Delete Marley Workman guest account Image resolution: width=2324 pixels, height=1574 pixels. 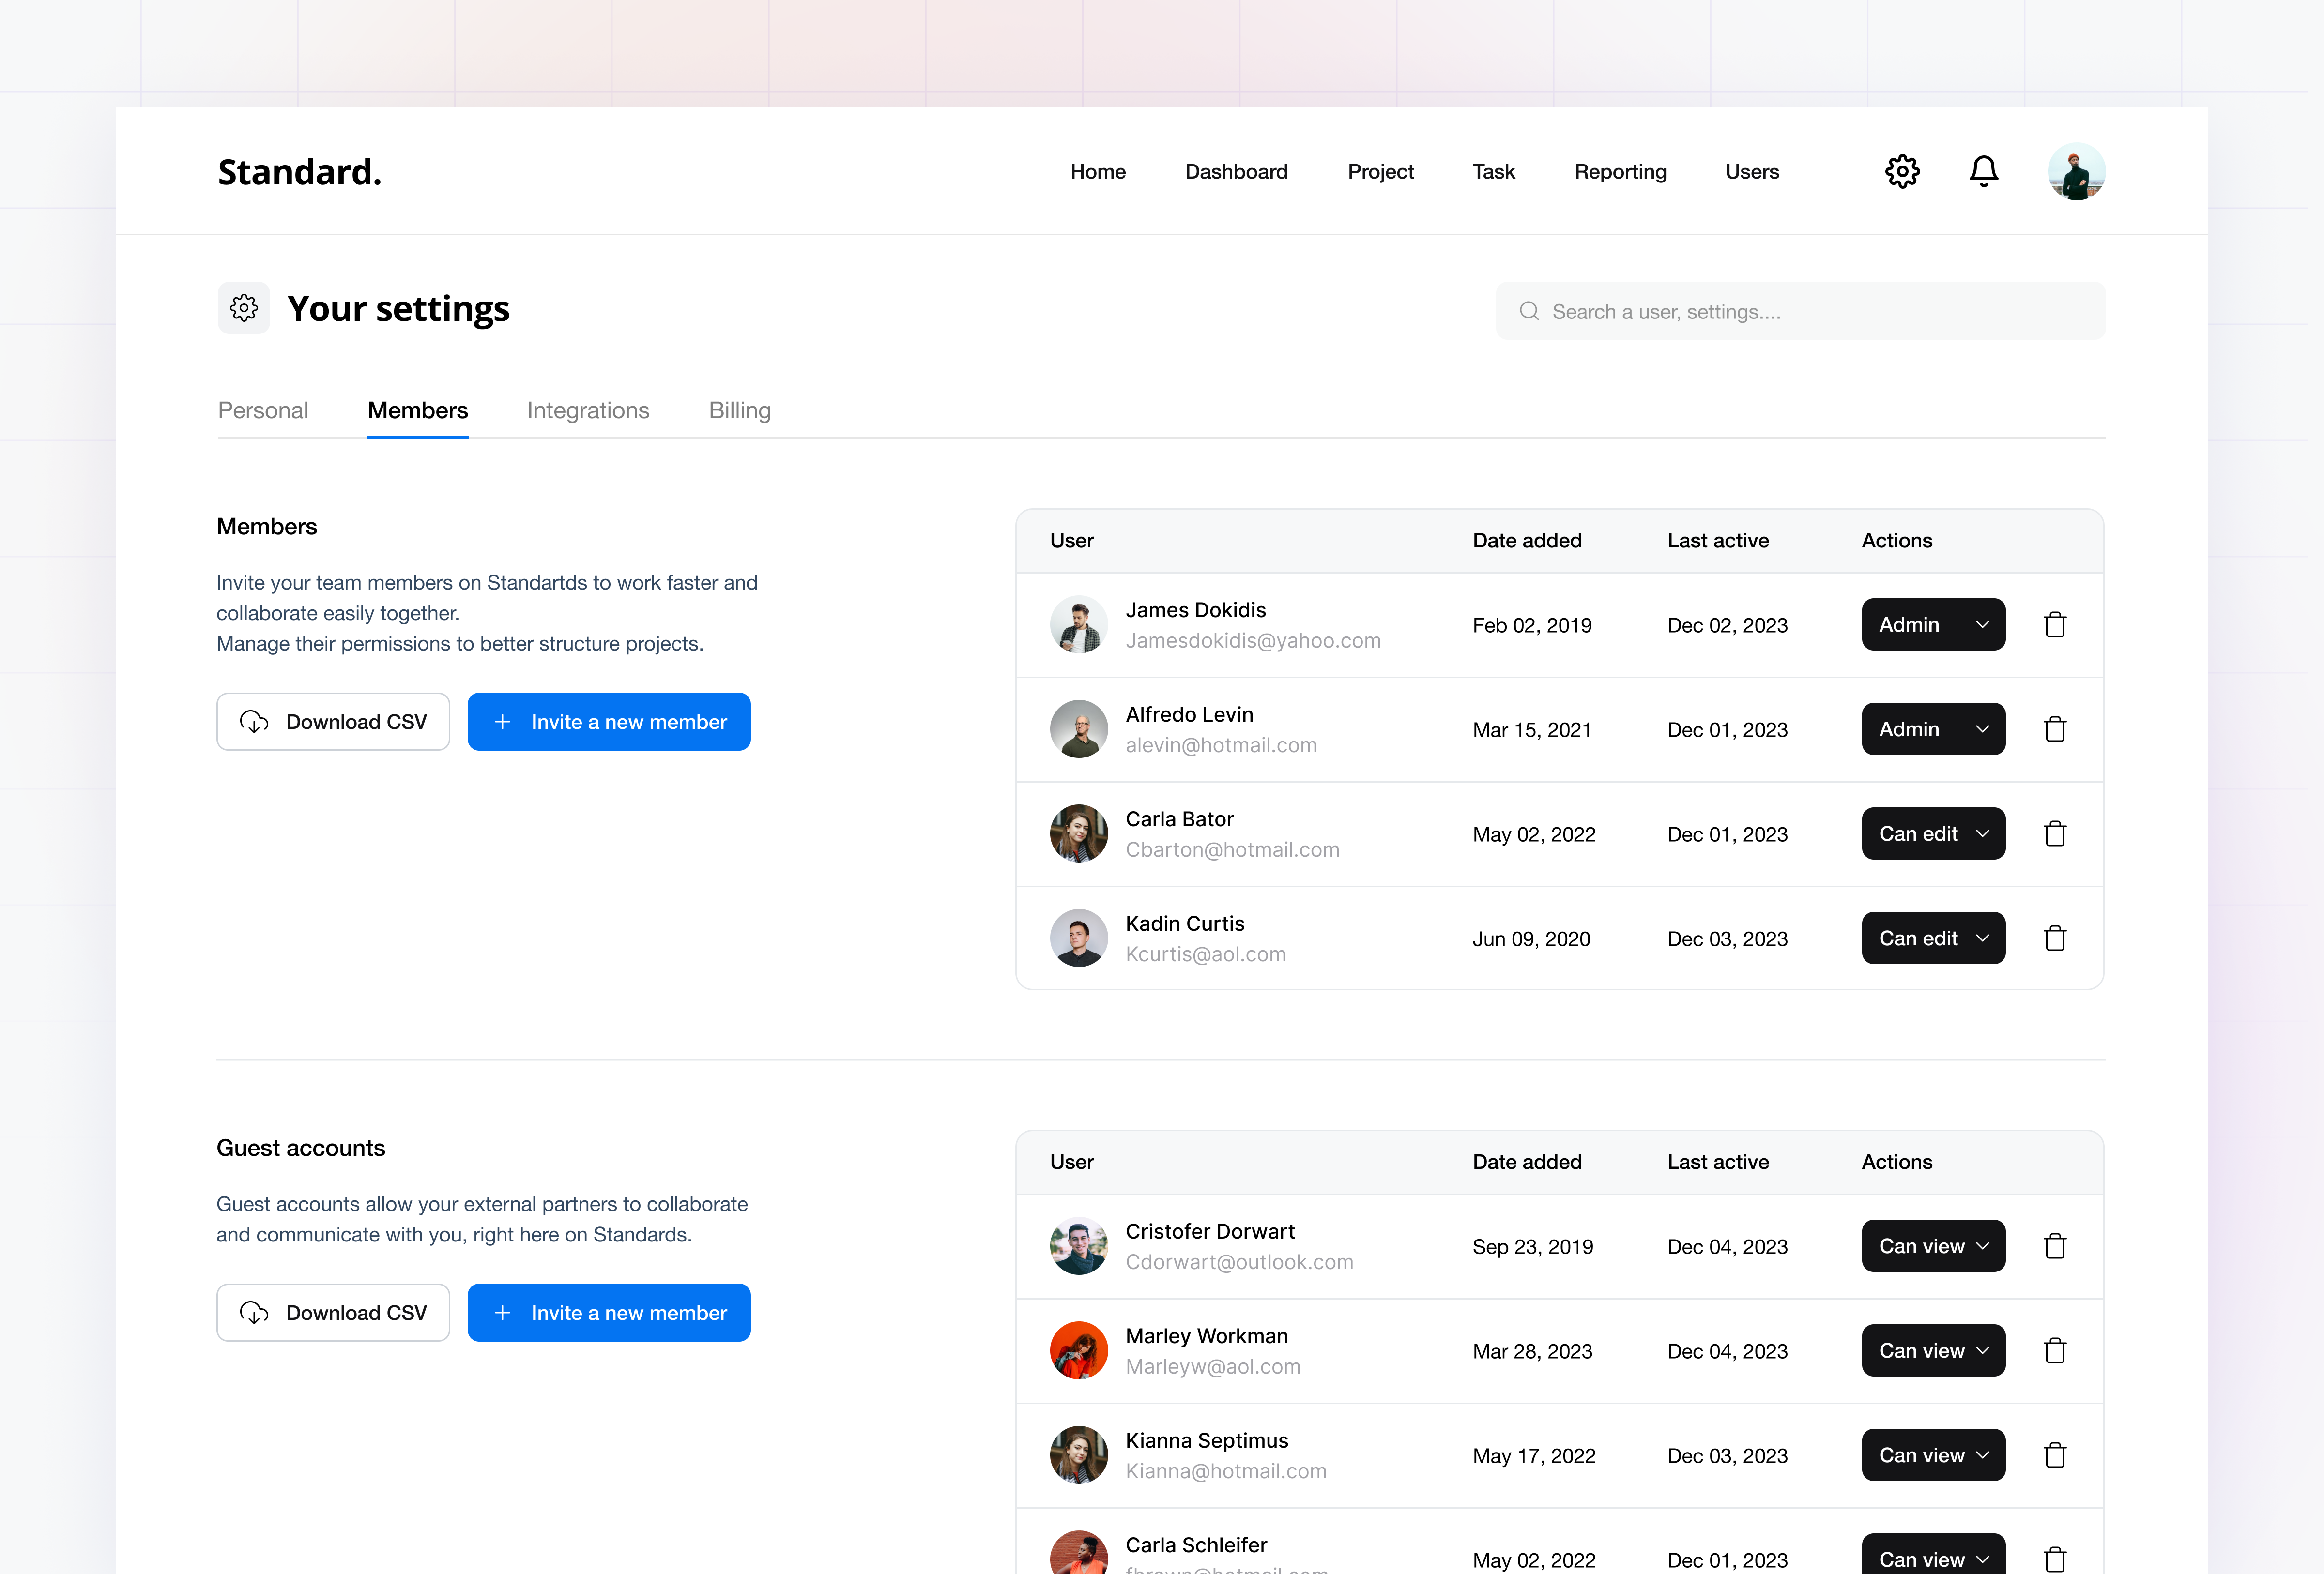[2056, 1350]
